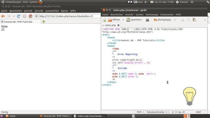Open the Firefox Extras menu
Image resolution: width=210 pixels, height=118 pixels.
(x=64, y=11)
